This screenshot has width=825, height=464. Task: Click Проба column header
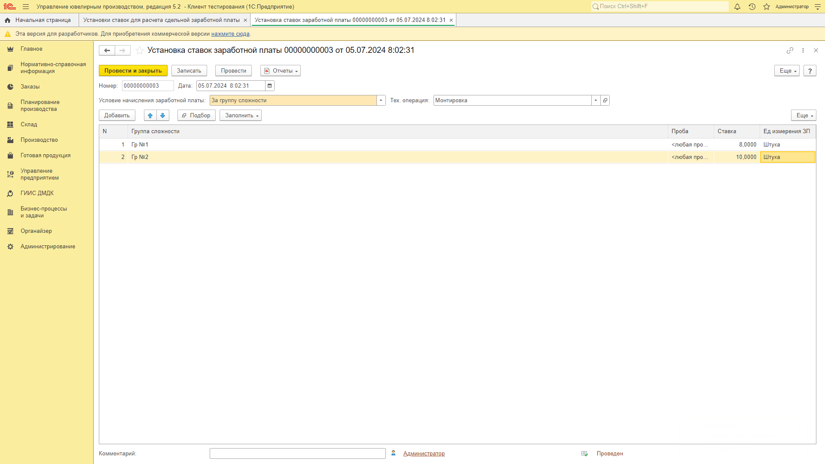691,131
